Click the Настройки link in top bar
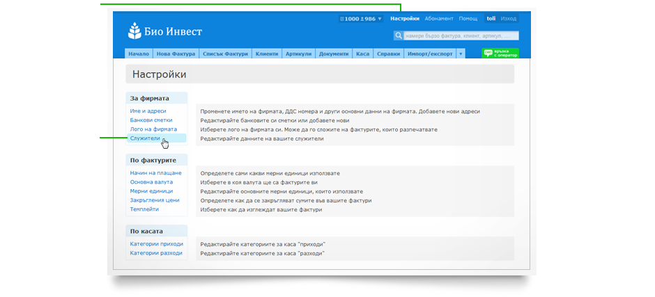This screenshot has height=297, width=655. point(405,19)
